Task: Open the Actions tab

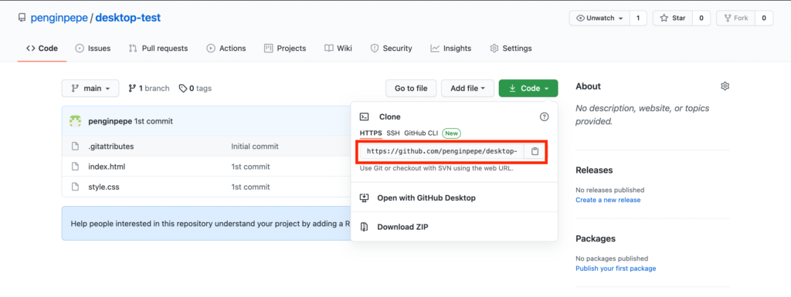Action: (226, 49)
